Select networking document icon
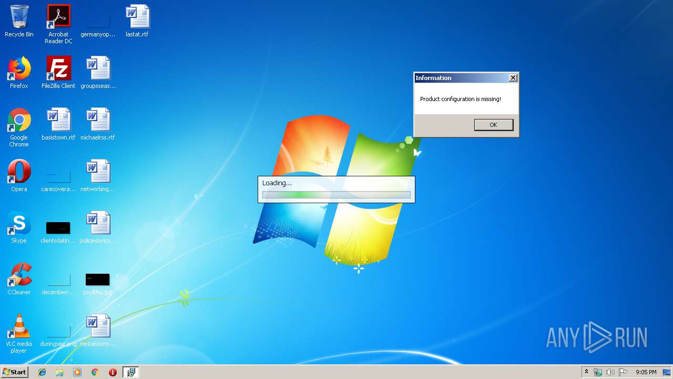This screenshot has width=673, height=379. (x=98, y=176)
